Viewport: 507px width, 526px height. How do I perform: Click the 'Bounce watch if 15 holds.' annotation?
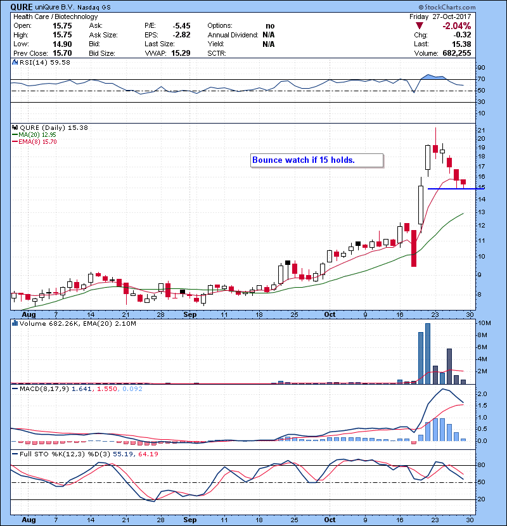317,160
